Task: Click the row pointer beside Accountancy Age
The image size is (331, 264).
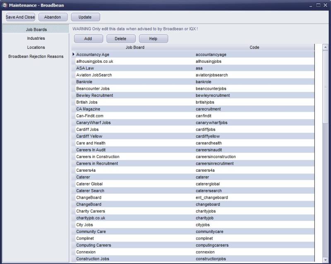Action: (x=74, y=55)
